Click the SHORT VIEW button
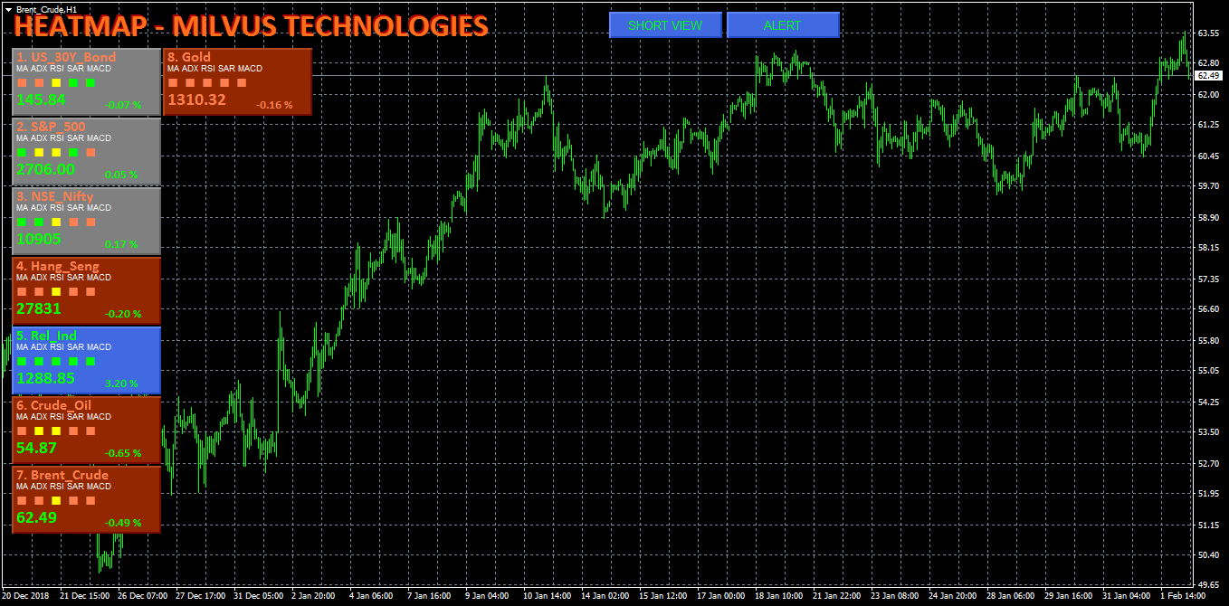This screenshot has width=1229, height=606. tap(665, 25)
